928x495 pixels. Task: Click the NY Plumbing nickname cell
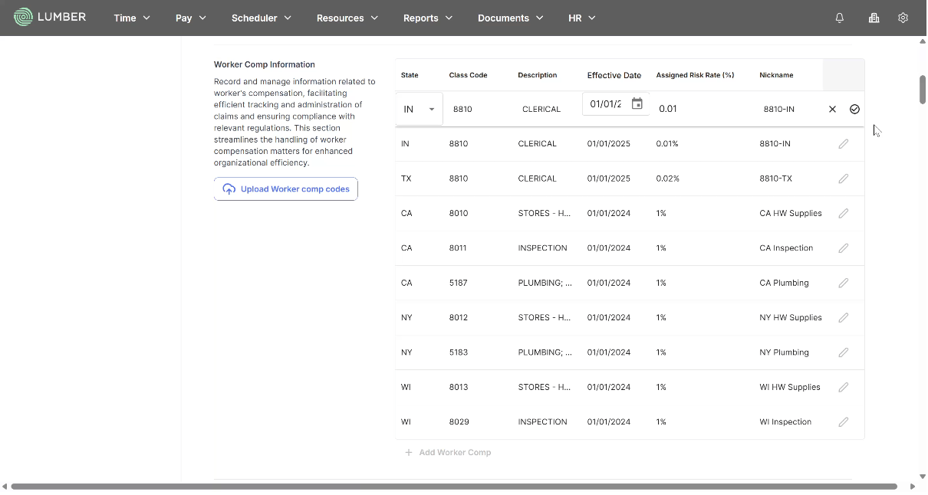784,352
